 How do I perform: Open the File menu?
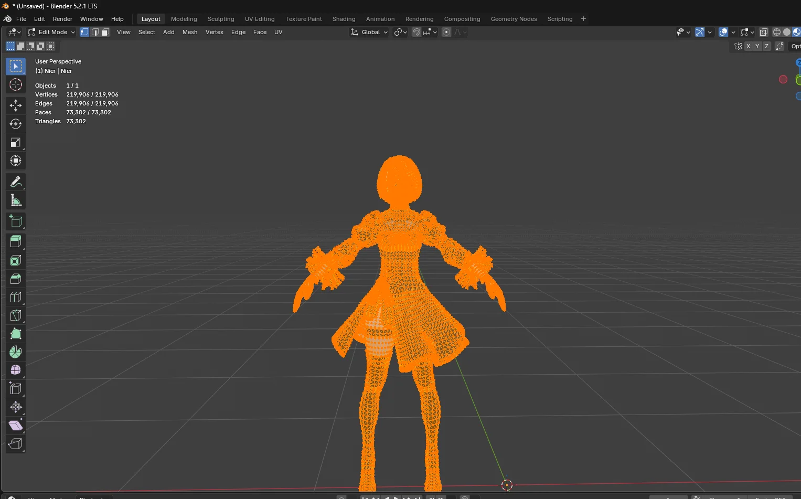(21, 19)
